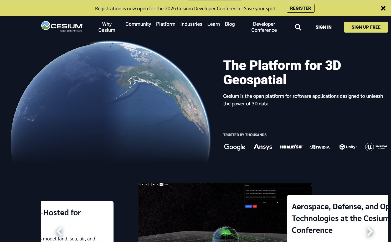
Task: Click the REGISTER button in the banner
Action: pyautogui.click(x=300, y=8)
